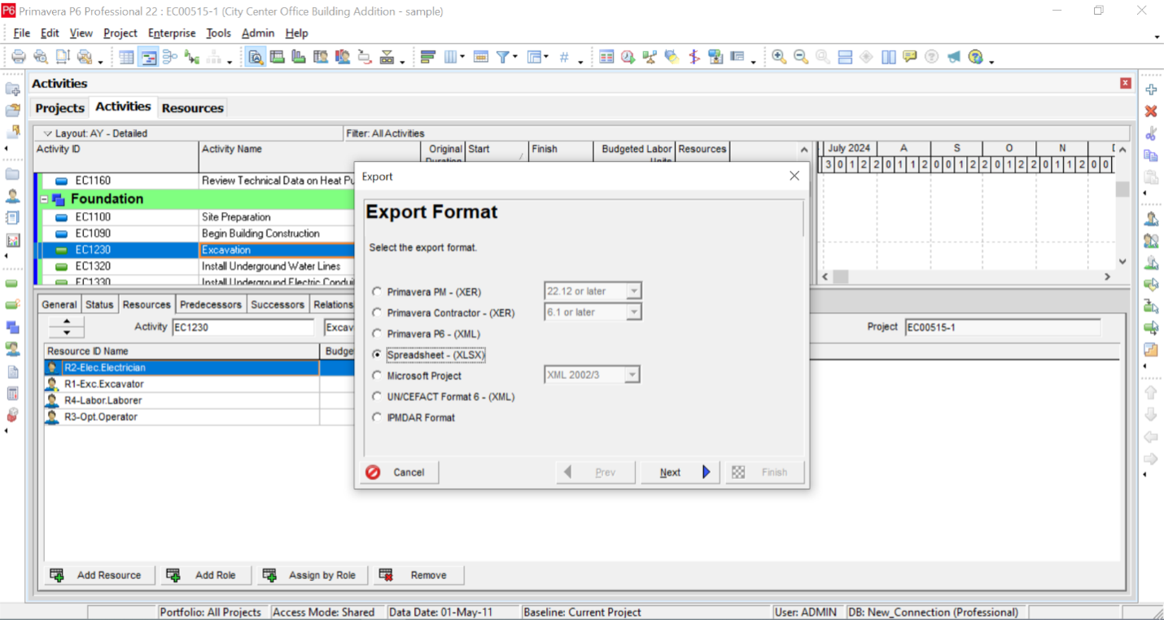Image resolution: width=1164 pixels, height=623 pixels.
Task: Click the Schedule clock icon in toolbar
Action: pos(628,57)
